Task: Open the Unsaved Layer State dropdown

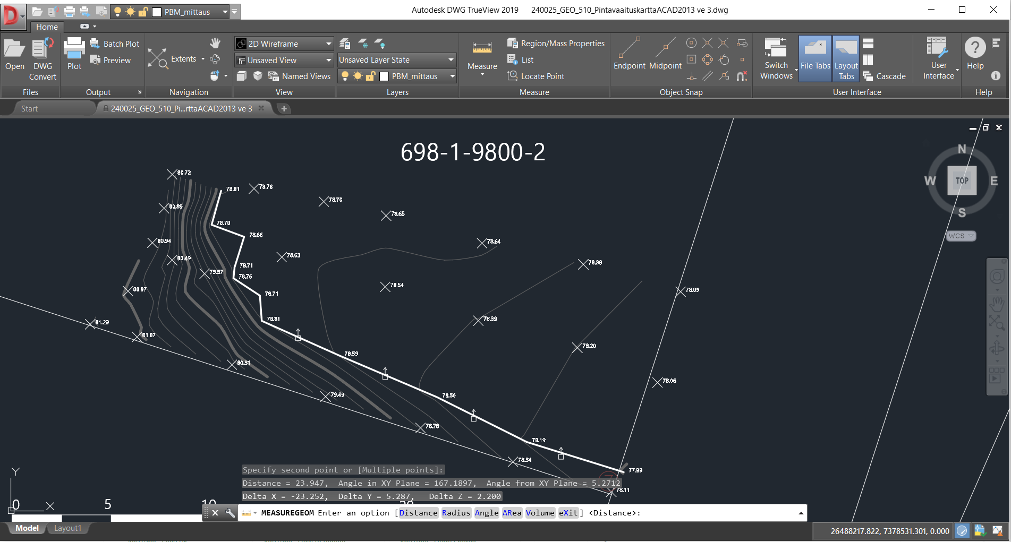Action: pos(451,60)
